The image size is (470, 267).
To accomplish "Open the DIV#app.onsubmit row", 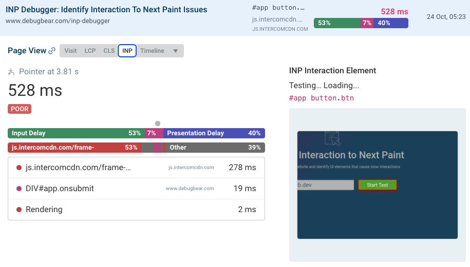I will [137, 189].
